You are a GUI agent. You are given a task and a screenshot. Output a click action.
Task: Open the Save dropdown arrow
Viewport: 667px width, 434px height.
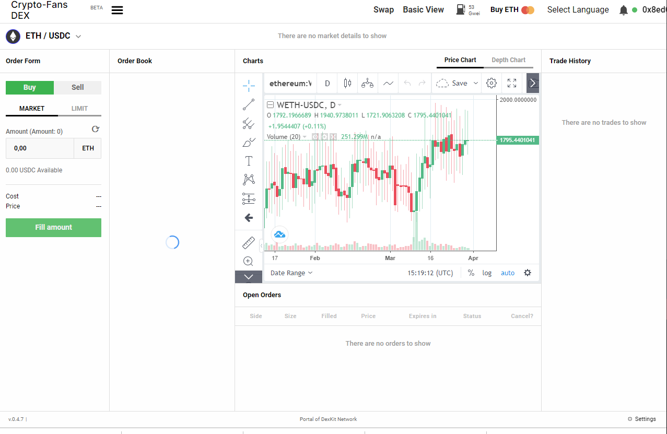[476, 83]
